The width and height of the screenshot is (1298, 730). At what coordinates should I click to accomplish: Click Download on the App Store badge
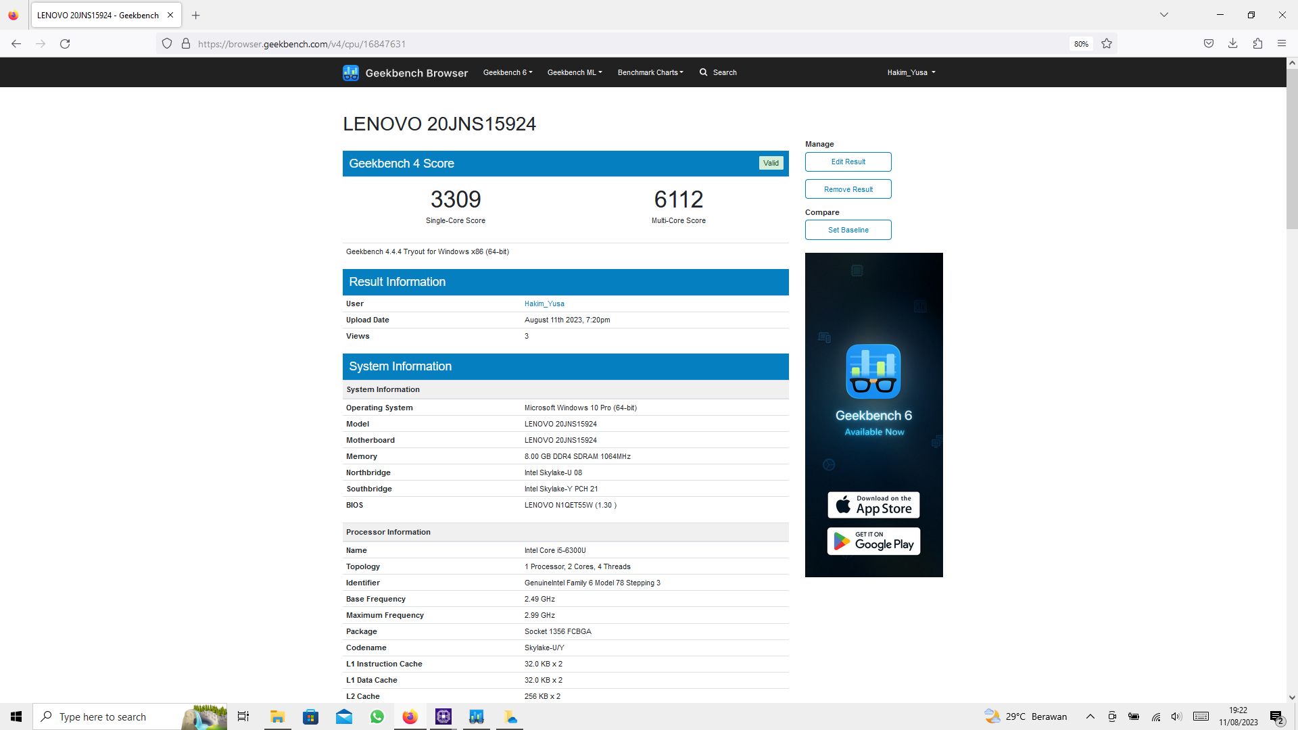click(x=873, y=505)
